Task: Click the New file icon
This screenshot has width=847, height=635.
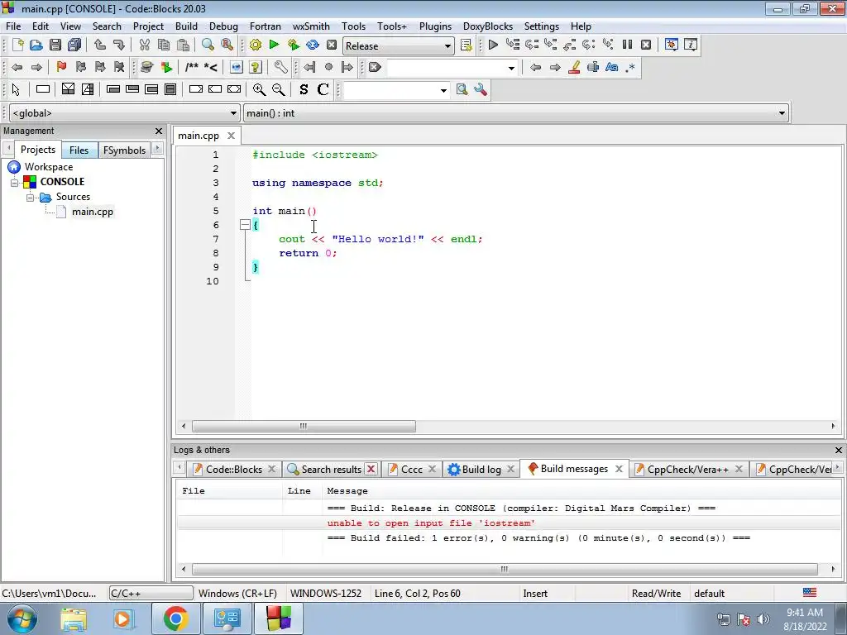Action: (17, 45)
